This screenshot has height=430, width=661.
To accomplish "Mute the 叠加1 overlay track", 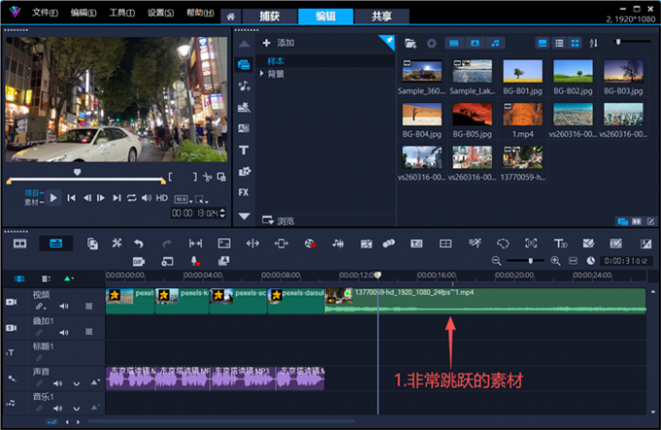I will (64, 333).
